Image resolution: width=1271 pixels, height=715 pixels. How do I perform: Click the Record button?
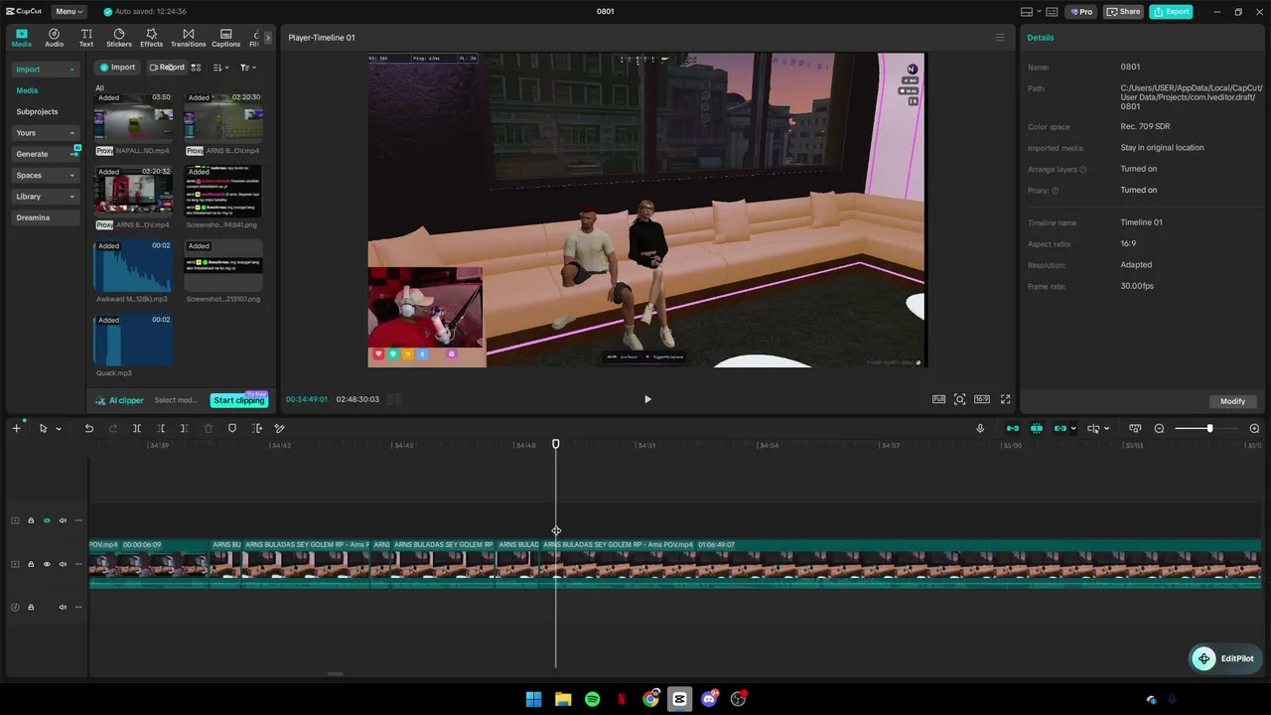point(167,68)
